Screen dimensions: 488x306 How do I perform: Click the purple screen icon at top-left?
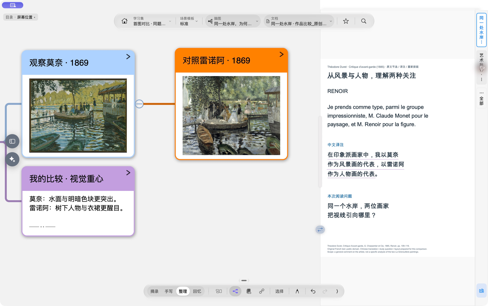[12, 5]
